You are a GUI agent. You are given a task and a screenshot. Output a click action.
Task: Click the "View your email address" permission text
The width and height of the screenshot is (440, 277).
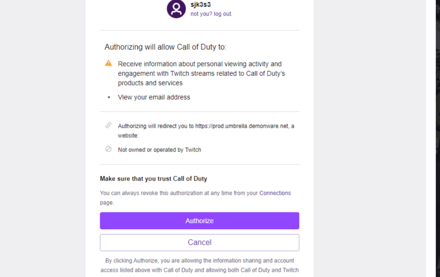pos(154,97)
